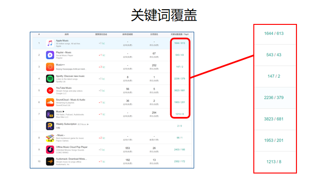Open keyword count 2 / 0
This screenshot has width=330, height=185.
(179, 126)
